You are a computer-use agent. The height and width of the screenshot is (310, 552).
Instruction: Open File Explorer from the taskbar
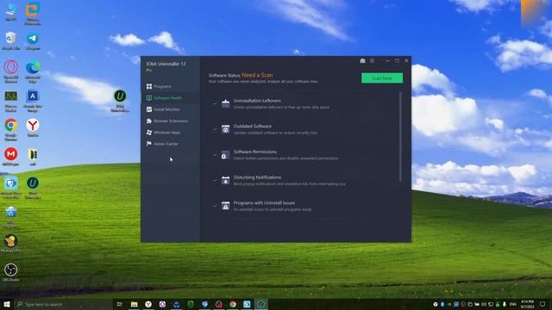coord(135,304)
